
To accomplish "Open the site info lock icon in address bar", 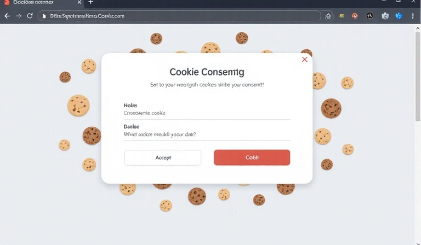I will point(44,16).
